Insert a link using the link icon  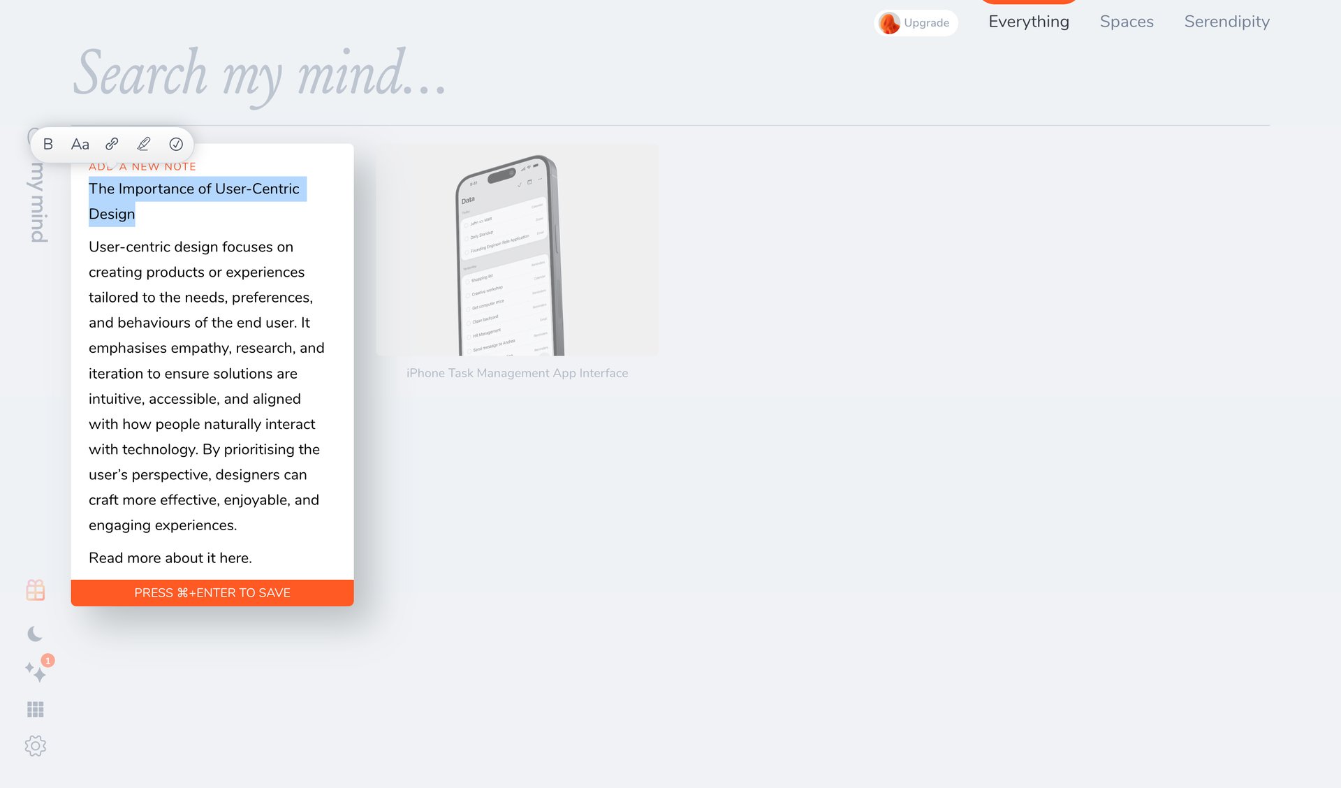(x=112, y=144)
